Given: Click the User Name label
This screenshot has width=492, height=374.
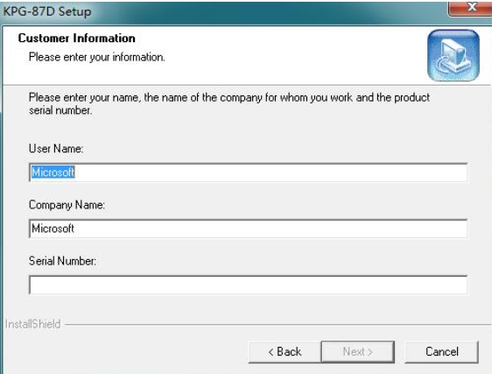Looking at the screenshot, I should pos(56,149).
